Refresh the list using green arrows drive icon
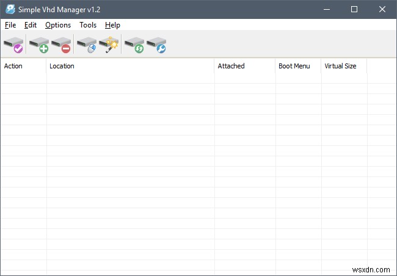397x276 pixels. pyautogui.click(x=134, y=45)
